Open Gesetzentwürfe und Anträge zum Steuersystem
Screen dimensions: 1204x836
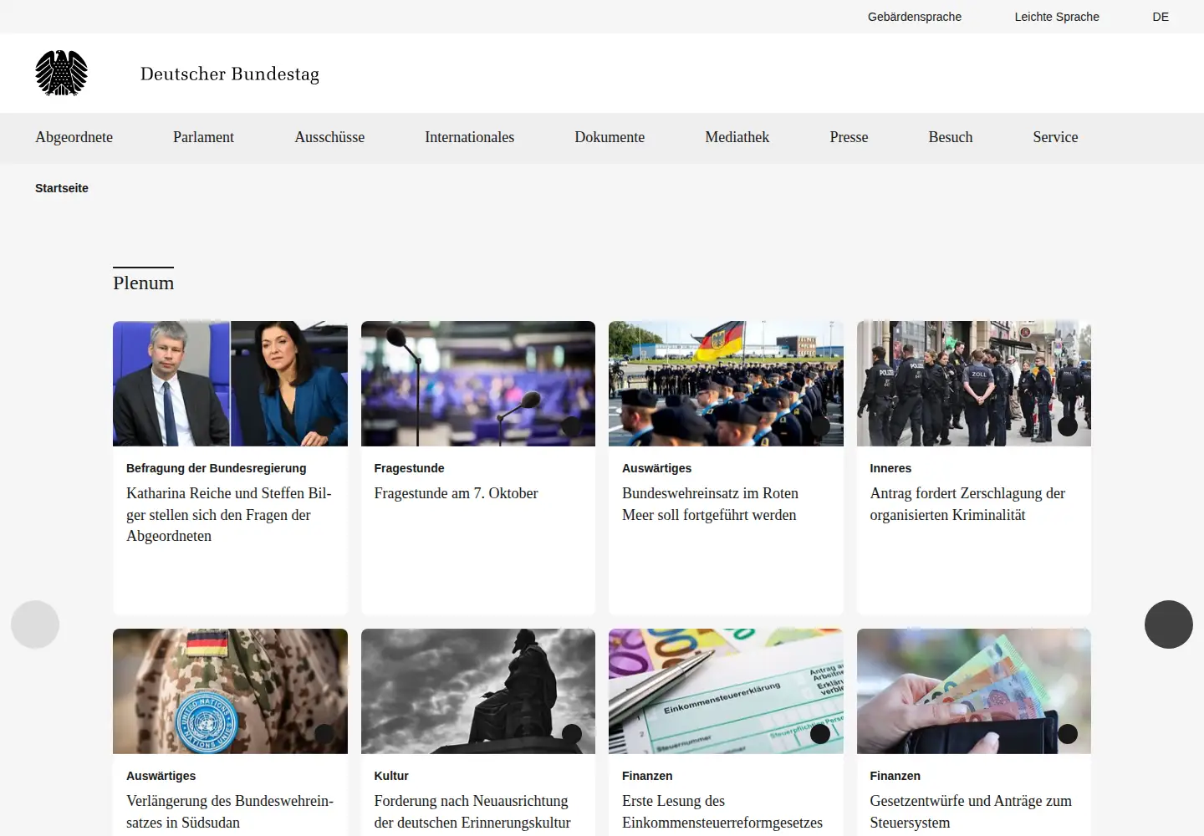pyautogui.click(x=971, y=812)
